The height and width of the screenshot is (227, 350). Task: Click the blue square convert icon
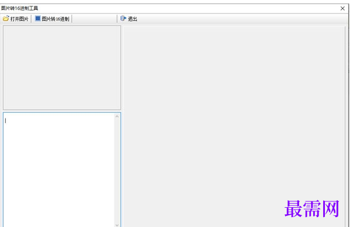(38, 18)
